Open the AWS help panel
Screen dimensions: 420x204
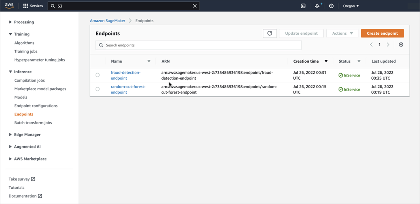pyautogui.click(x=331, y=6)
